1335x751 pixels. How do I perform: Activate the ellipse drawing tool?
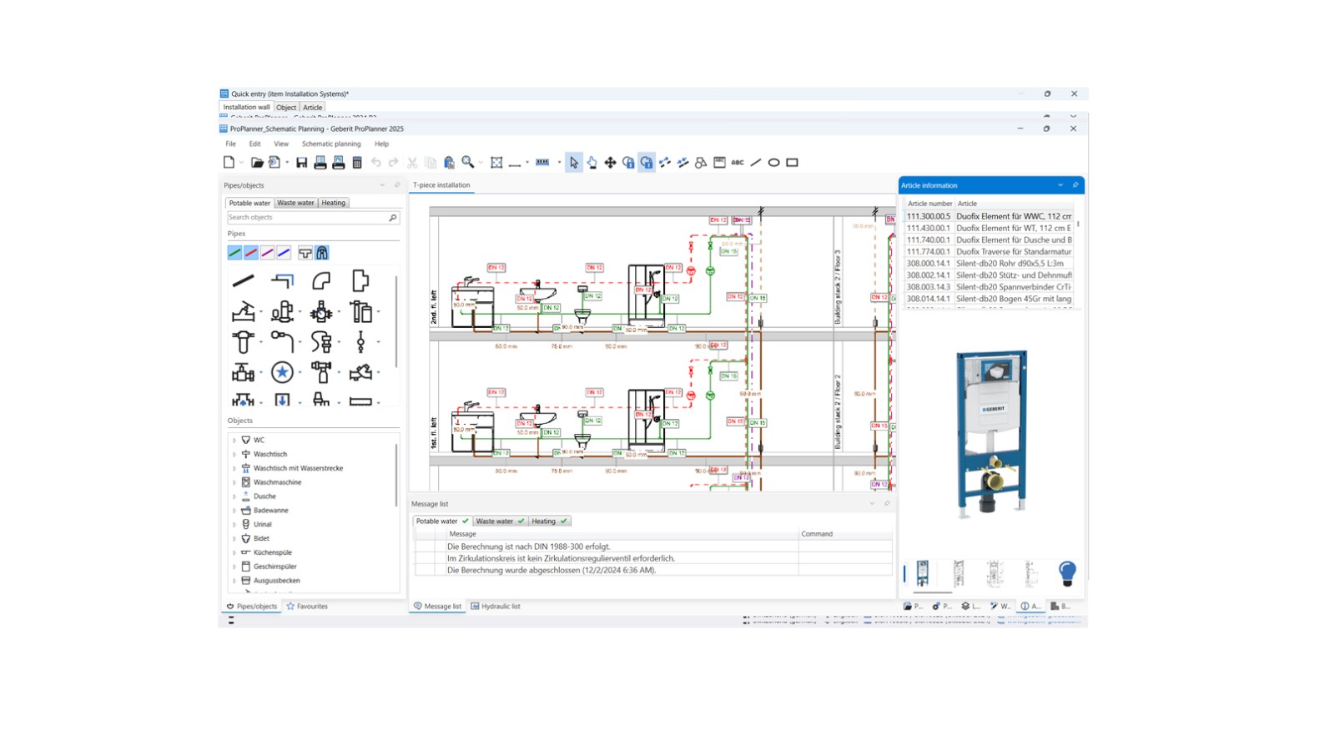click(773, 163)
